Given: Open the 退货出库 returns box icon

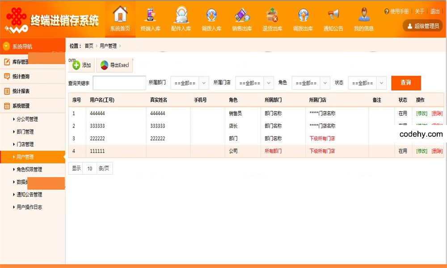Looking at the screenshot, I should [x=272, y=15].
